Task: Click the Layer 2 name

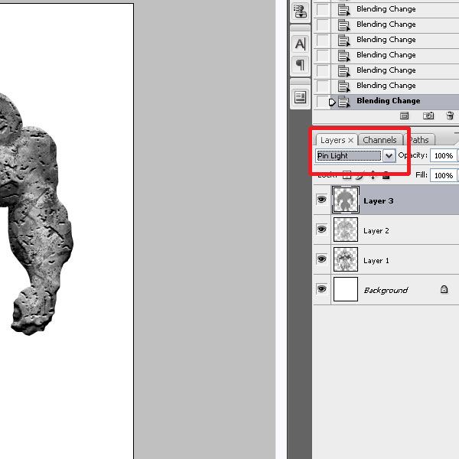Action: [x=376, y=231]
